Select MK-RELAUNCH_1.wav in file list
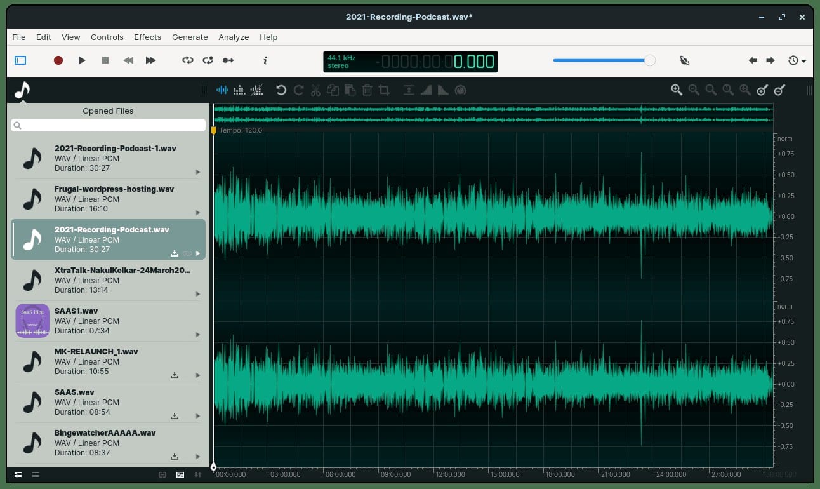This screenshot has width=820, height=489. tap(108, 361)
